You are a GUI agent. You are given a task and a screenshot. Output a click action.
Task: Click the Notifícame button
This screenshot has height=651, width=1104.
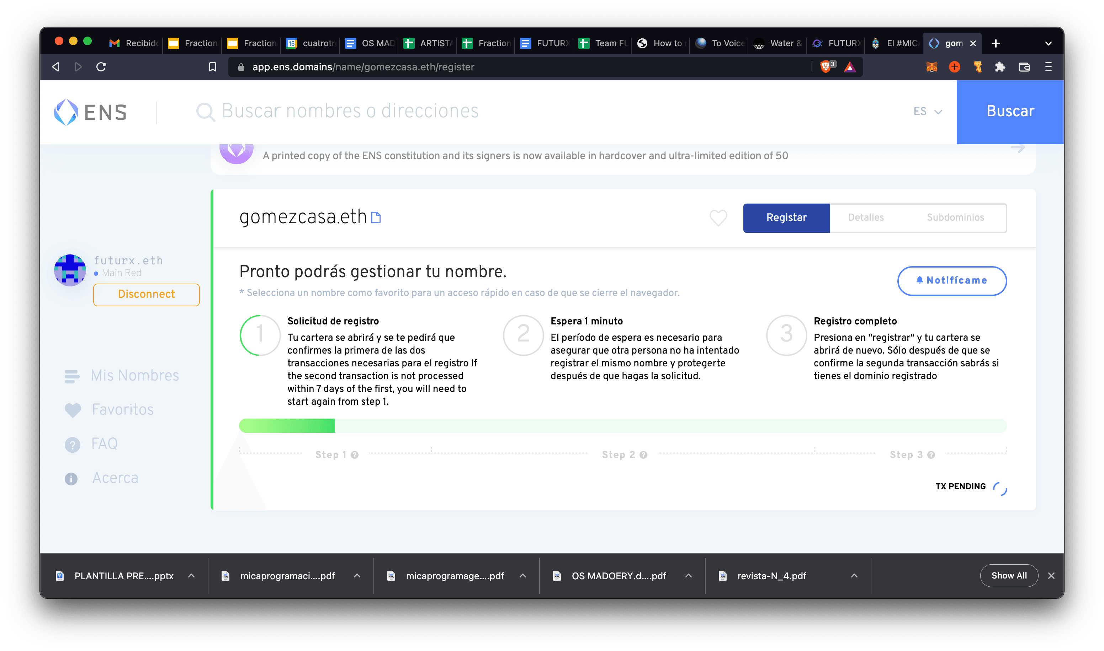pos(952,281)
